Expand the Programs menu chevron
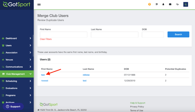 point(30,95)
